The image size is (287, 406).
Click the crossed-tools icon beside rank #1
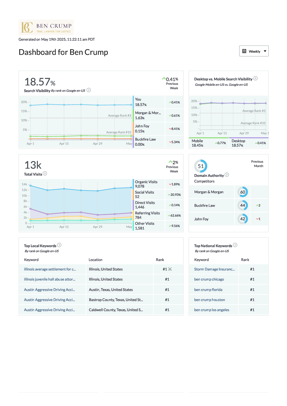click(x=170, y=269)
